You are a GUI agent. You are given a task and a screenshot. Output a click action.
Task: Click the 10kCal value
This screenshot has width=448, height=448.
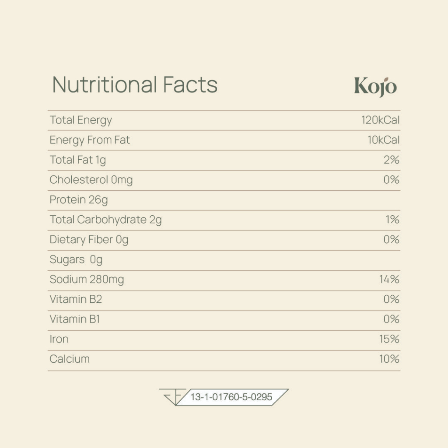pos(383,140)
